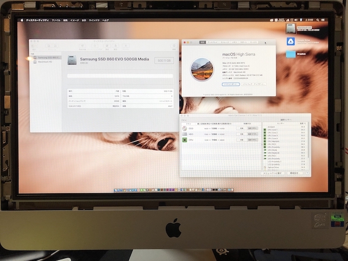
Task: Click the 500.11 GB capacity box
Action: pyautogui.click(x=164, y=60)
